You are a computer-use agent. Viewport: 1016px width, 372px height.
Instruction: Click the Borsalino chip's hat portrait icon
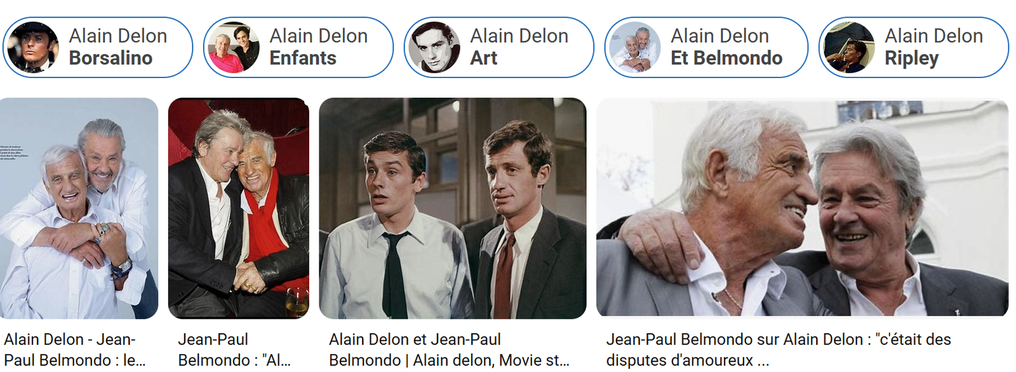[32, 48]
